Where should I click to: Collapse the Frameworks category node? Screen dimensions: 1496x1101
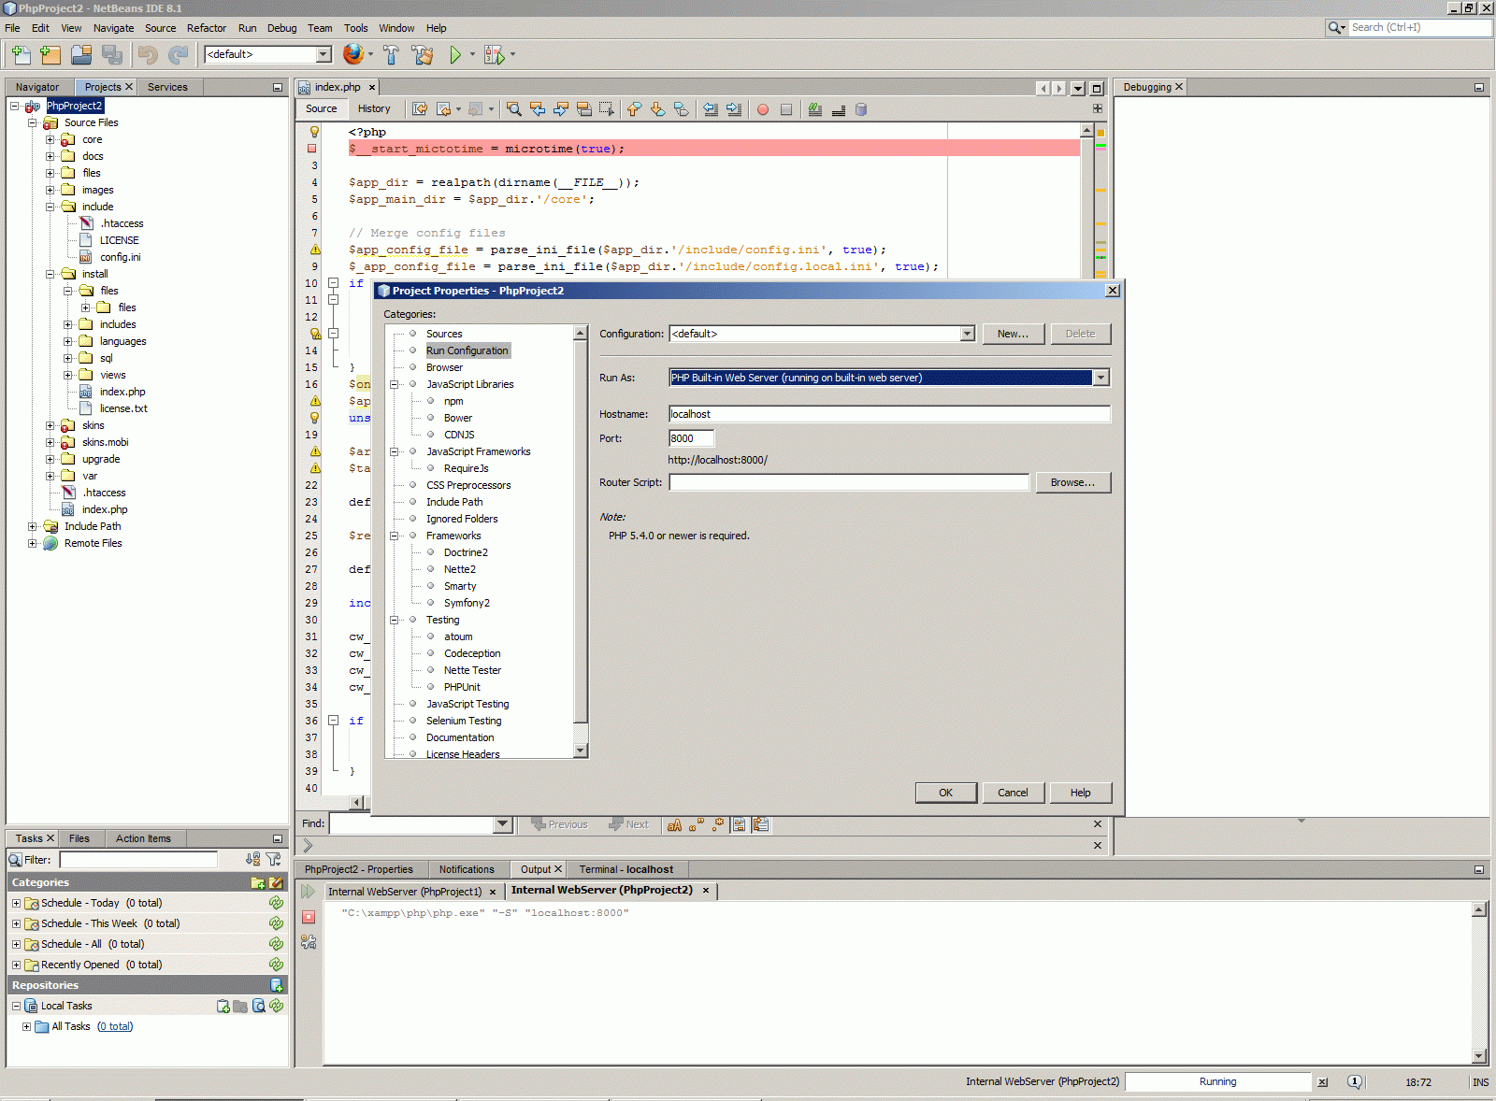(x=395, y=536)
